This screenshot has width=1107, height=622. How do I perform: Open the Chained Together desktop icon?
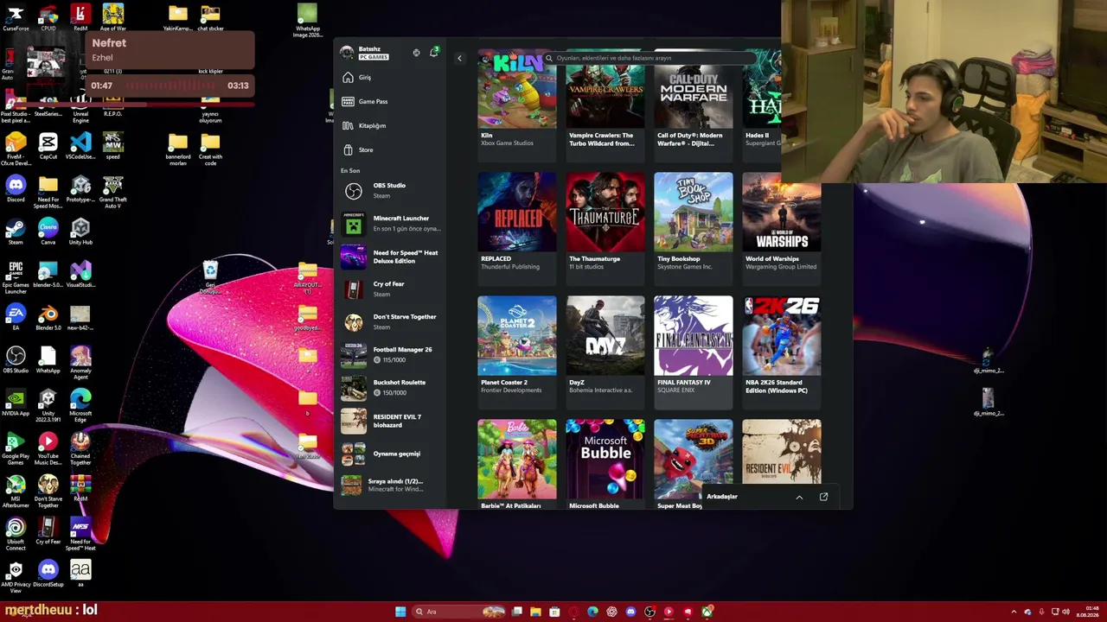[80, 447]
